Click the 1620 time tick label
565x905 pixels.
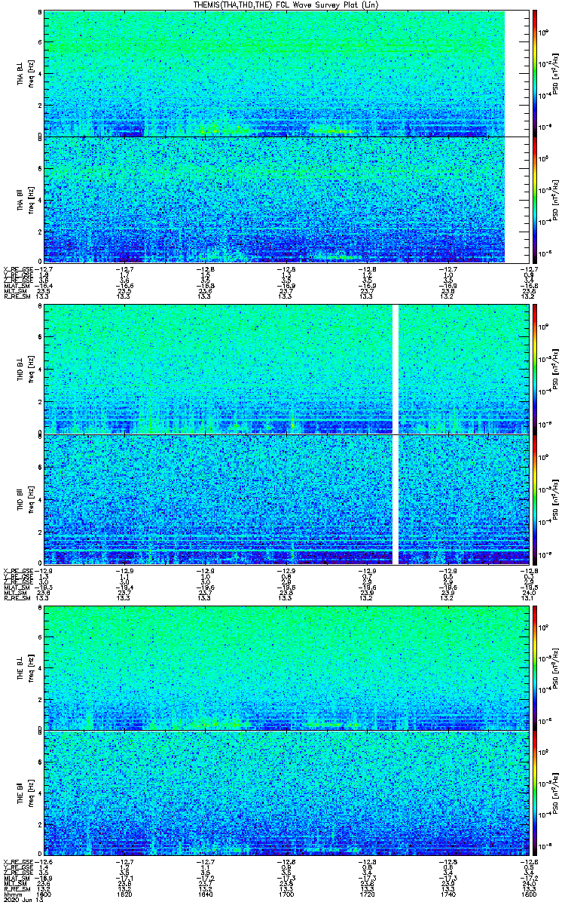tap(124, 894)
